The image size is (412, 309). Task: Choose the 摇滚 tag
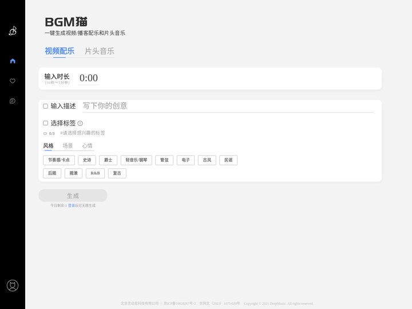(74, 173)
